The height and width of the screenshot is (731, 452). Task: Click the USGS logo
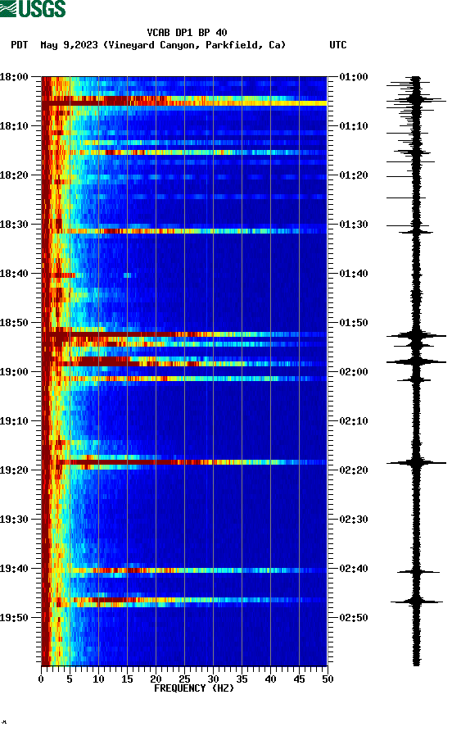tap(33, 8)
